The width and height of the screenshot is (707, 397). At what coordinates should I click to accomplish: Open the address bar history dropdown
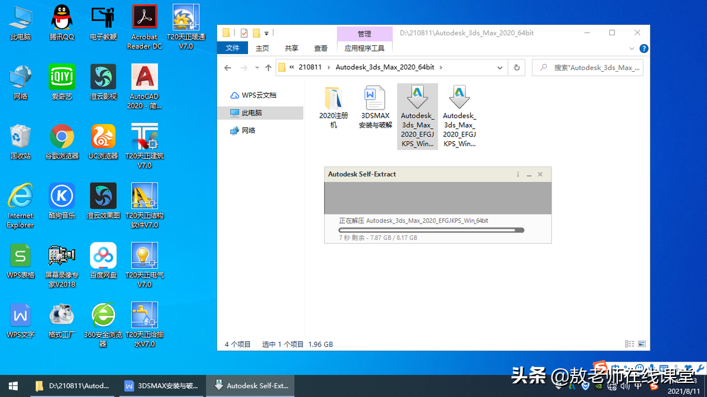point(500,67)
